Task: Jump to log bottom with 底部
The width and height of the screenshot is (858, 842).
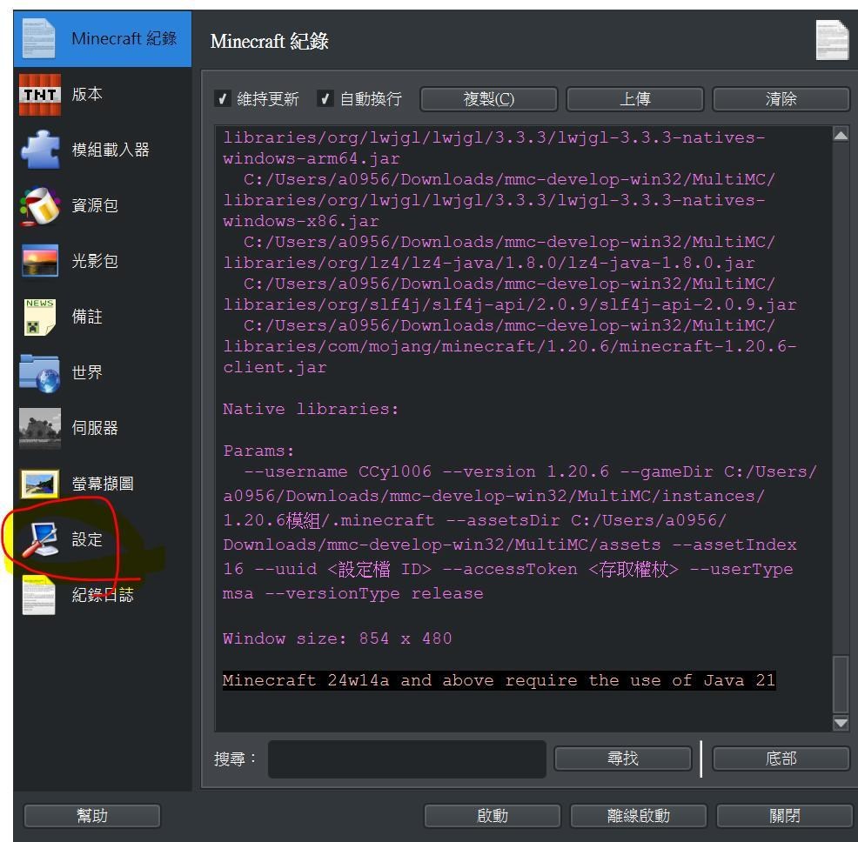Action: click(781, 758)
